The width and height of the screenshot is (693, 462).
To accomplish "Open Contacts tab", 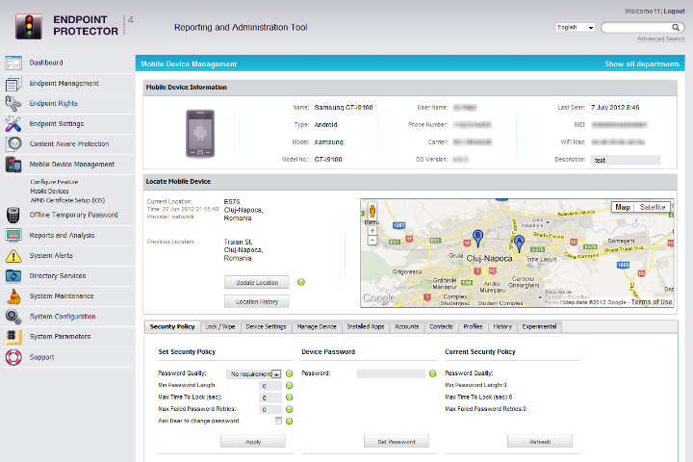I will [441, 326].
